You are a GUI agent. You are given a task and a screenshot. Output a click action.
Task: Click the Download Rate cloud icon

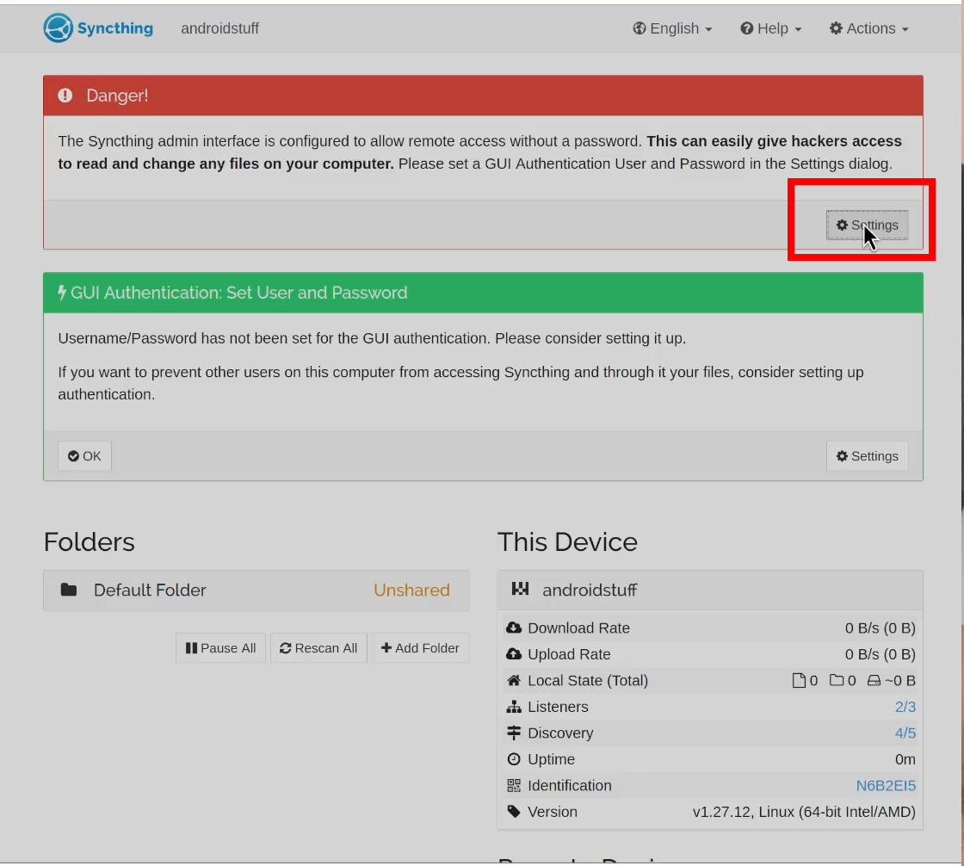coord(514,628)
